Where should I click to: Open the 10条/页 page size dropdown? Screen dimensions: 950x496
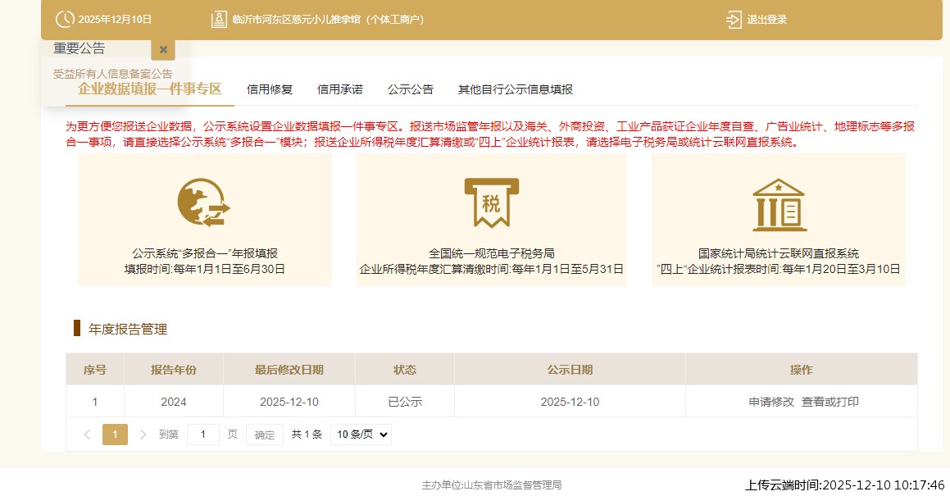[x=360, y=434]
